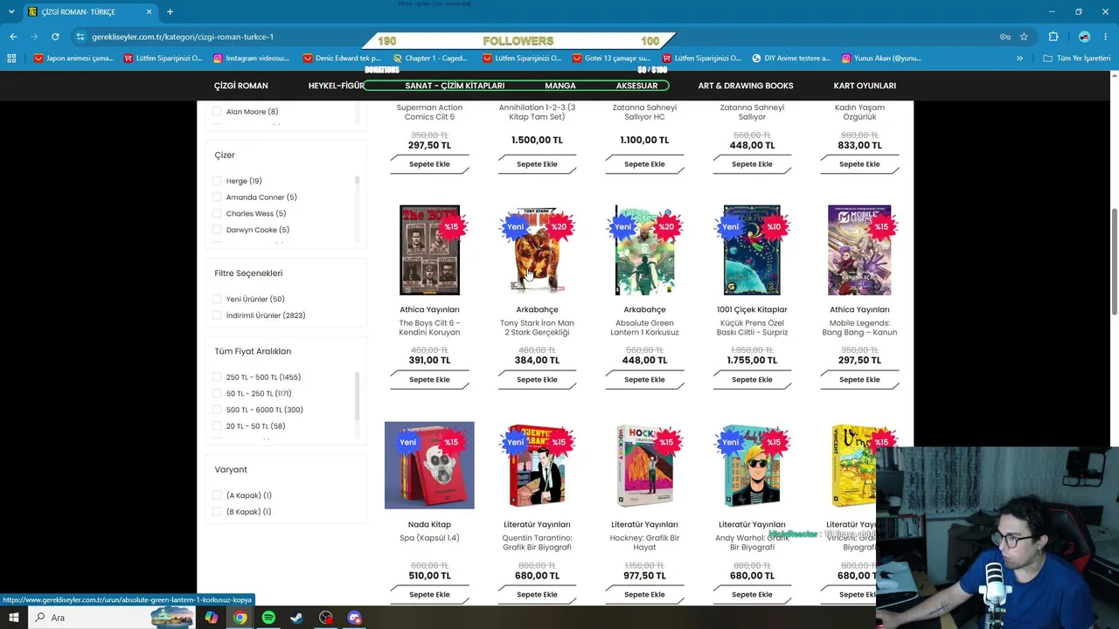The width and height of the screenshot is (1119, 629).
Task: Open the Tüm Yer İşaretleri folder
Action: [1077, 59]
